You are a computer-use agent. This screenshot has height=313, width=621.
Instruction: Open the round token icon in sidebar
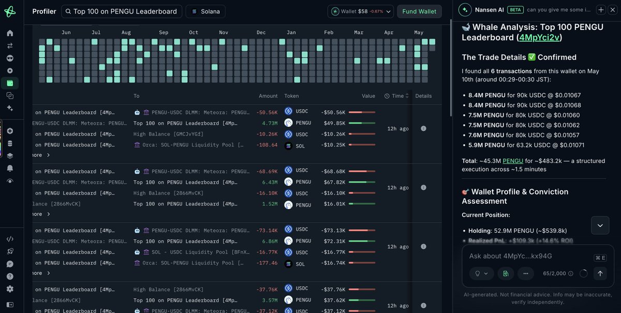point(10,70)
